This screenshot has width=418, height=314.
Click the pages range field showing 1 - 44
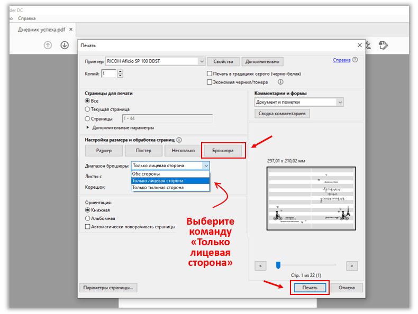pos(167,118)
